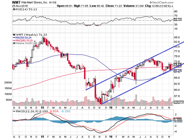Click the Open 68.61 value

64,6
